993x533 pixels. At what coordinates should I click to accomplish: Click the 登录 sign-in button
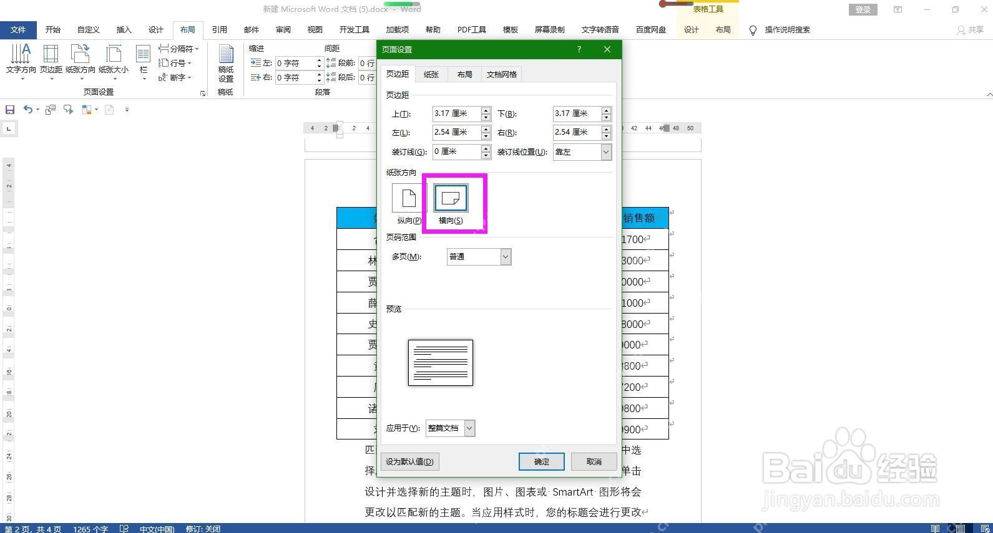point(863,9)
